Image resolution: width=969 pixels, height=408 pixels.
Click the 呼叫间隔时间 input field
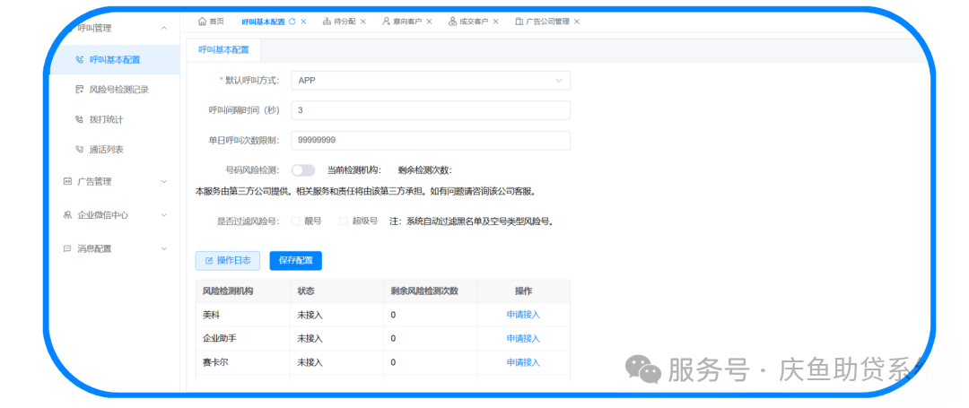click(431, 110)
